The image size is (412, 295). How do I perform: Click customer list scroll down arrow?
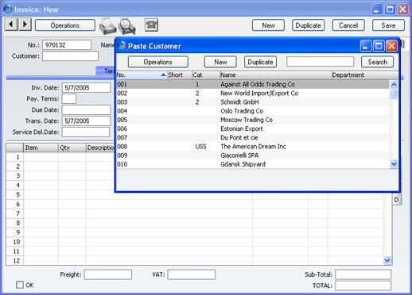point(394,164)
